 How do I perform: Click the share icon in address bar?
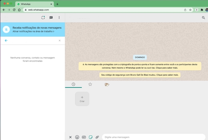click(x=185, y=10)
